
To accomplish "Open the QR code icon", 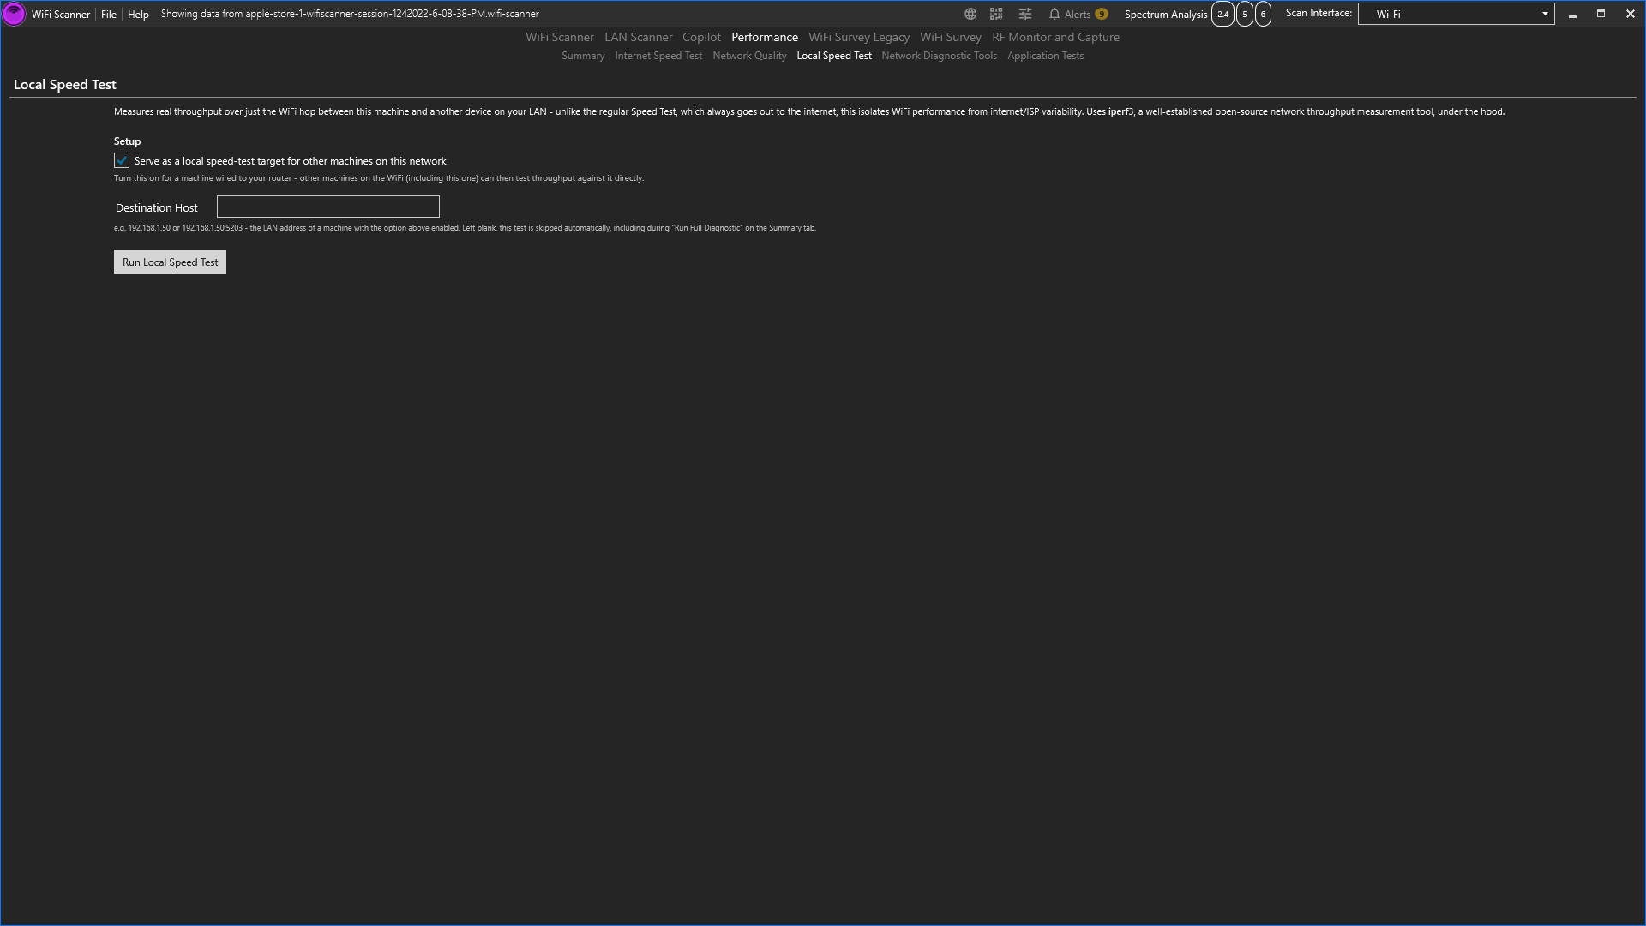I will pos(996,14).
